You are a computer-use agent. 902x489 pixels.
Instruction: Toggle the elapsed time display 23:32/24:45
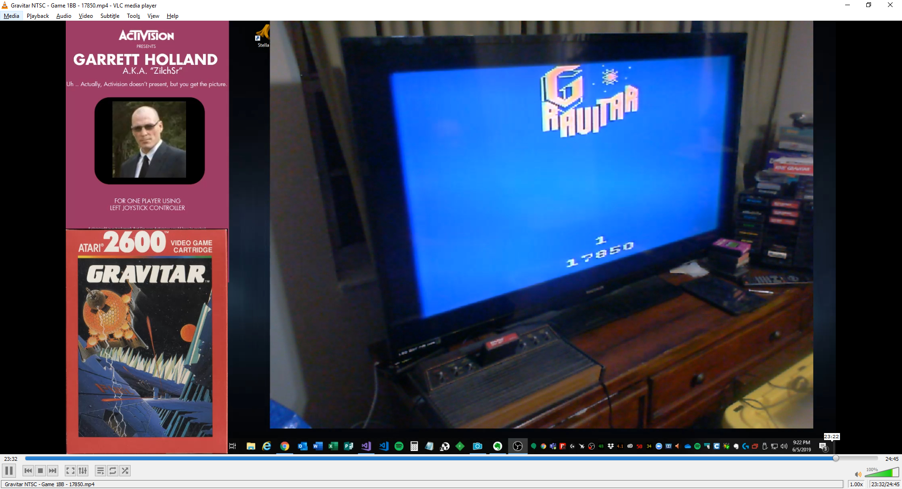click(885, 484)
